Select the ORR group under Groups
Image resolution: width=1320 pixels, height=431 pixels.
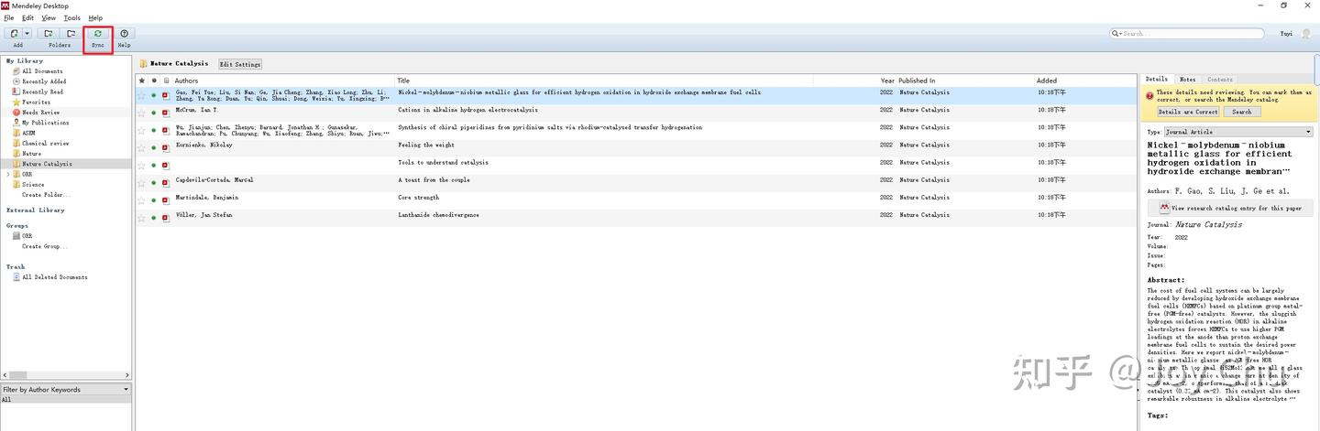tap(27, 235)
